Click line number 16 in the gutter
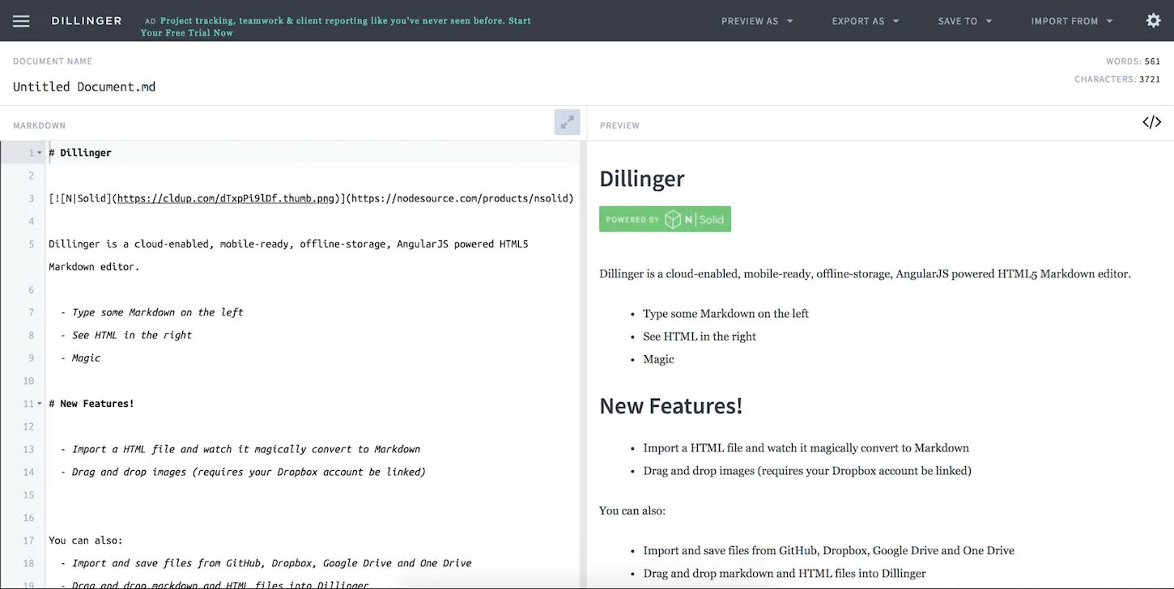Image resolution: width=1174 pixels, height=589 pixels. click(28, 518)
